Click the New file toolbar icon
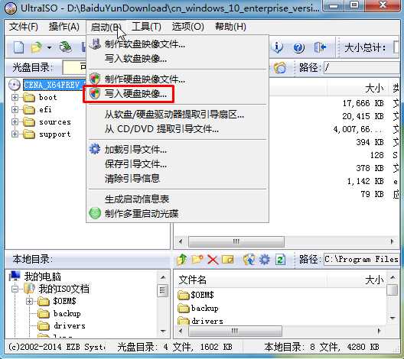The width and height of the screenshot is (404, 359). 19,47
